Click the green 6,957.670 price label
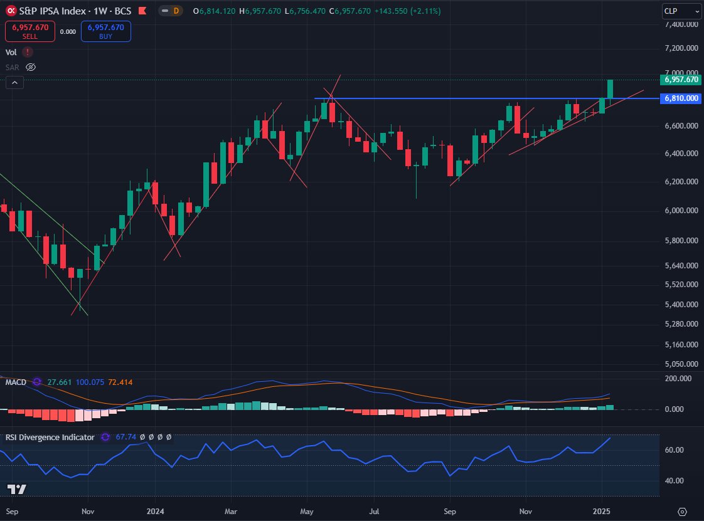 (681, 80)
